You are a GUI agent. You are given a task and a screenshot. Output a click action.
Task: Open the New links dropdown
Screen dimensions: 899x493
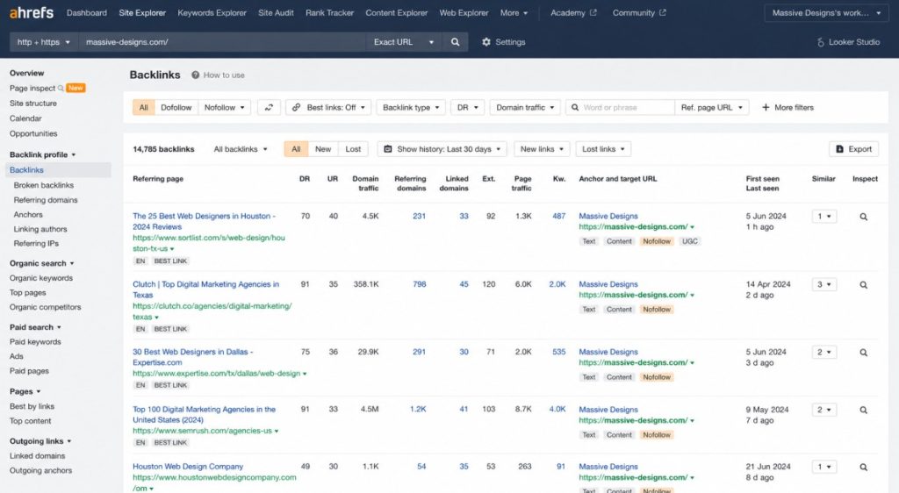pos(542,149)
